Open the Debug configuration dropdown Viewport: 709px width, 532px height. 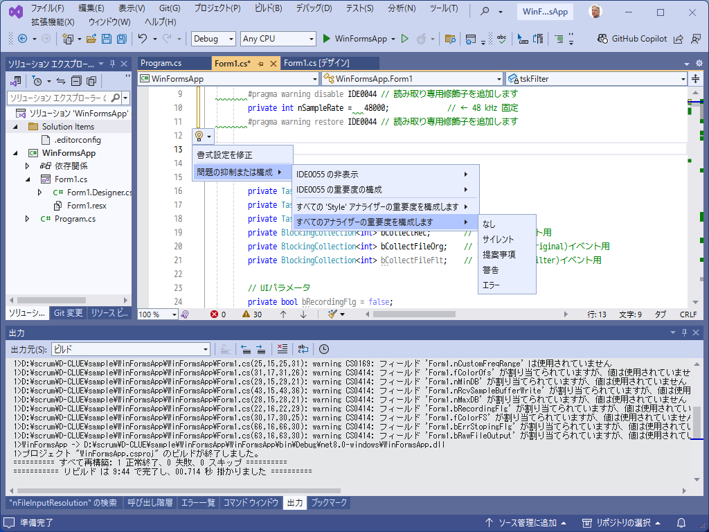(213, 39)
